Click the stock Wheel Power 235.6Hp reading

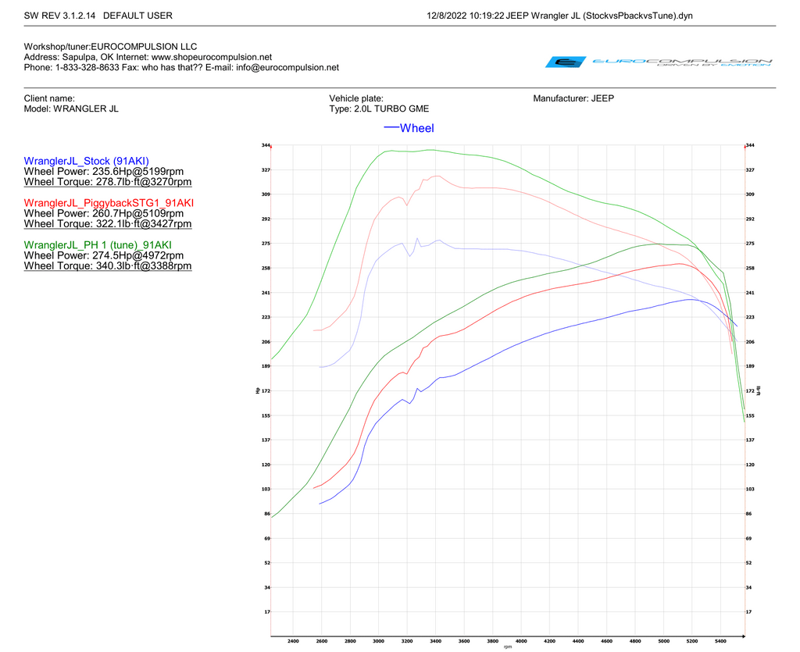coord(104,171)
